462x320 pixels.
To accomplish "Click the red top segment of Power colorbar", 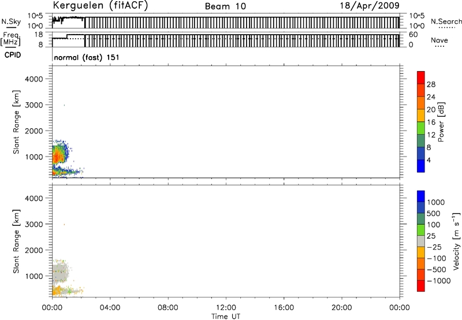I will coord(421,77).
